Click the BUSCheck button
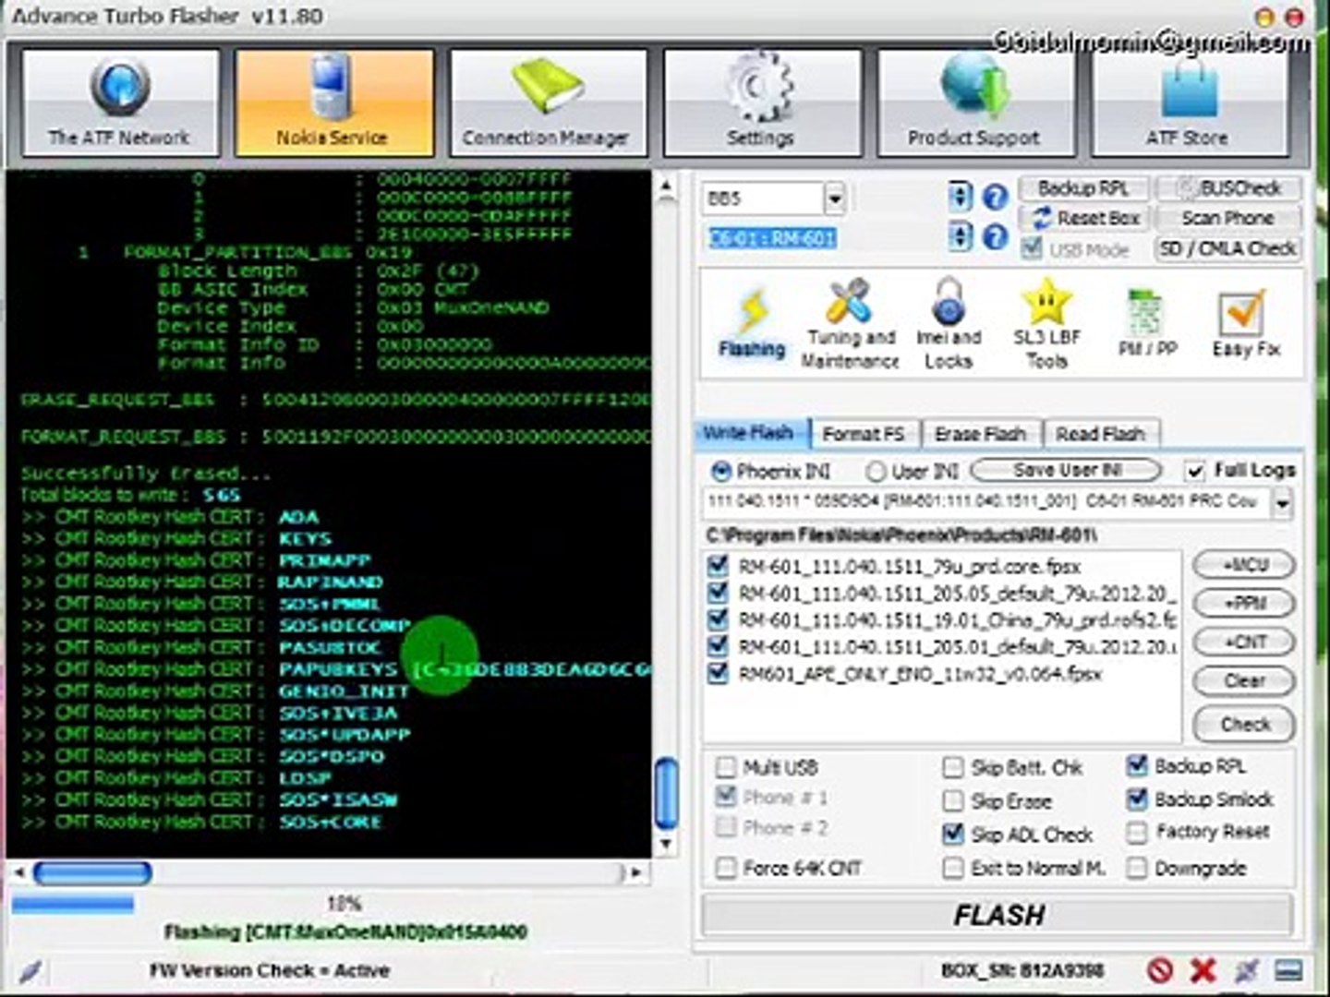The width and height of the screenshot is (1330, 997). 1228,188
